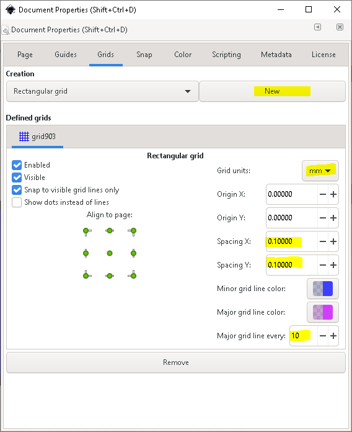Image resolution: width=352 pixels, height=432 pixels.
Task: Open the Grid units mm dropdown
Action: pos(320,171)
